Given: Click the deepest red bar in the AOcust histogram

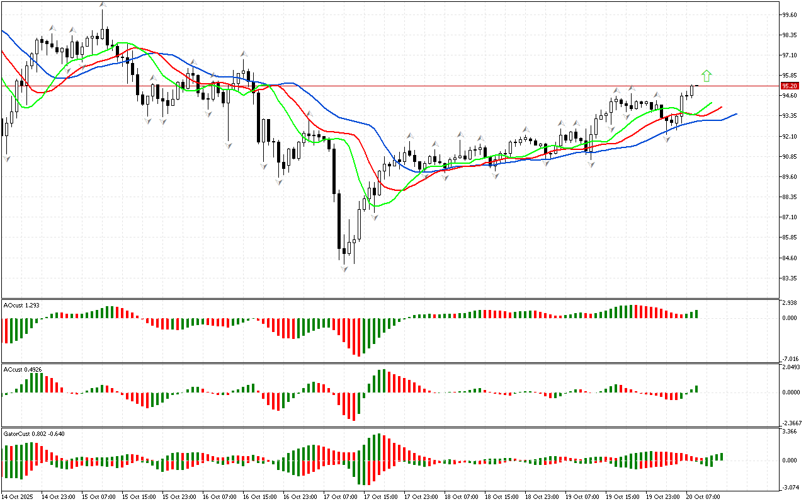Looking at the screenshot, I should point(359,337).
